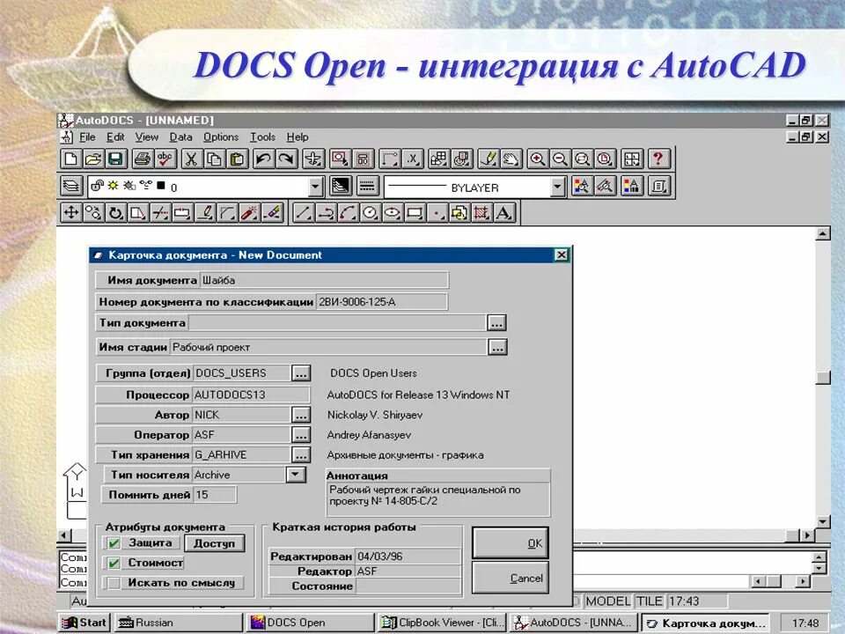Screen dimensions: 845x634
Task: Activate the Pan hand tool
Action: click(511, 159)
